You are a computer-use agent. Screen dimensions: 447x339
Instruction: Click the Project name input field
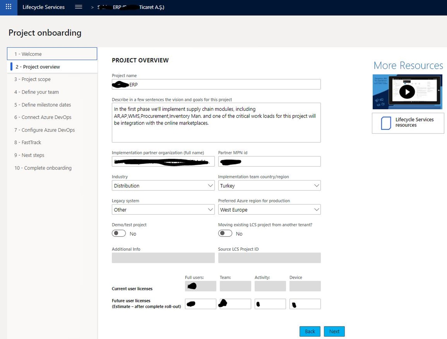(x=216, y=84)
